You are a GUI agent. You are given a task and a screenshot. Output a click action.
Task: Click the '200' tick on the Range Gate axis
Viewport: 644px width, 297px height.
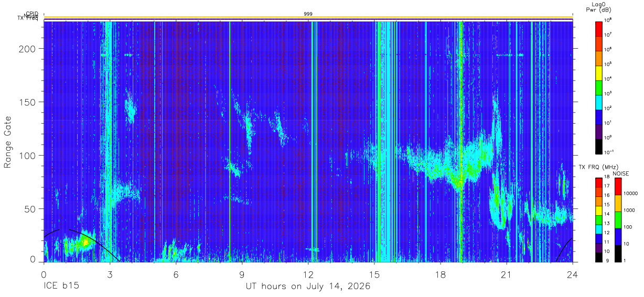[28, 48]
